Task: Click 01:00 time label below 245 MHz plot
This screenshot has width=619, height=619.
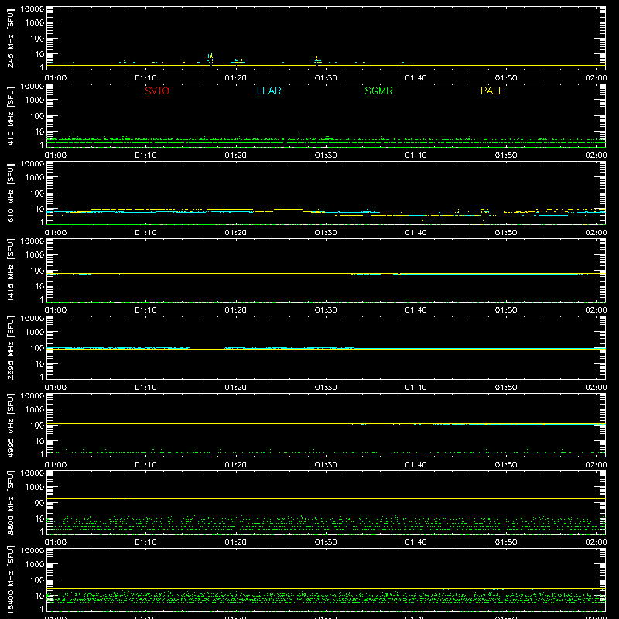Action: coord(56,78)
